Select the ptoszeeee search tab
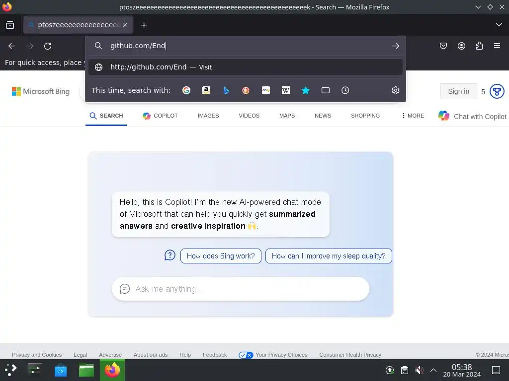Viewport: 509px width, 381px height. pyautogui.click(x=78, y=25)
